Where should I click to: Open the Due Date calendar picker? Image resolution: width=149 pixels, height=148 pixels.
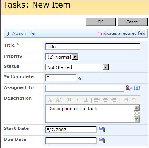102,141
